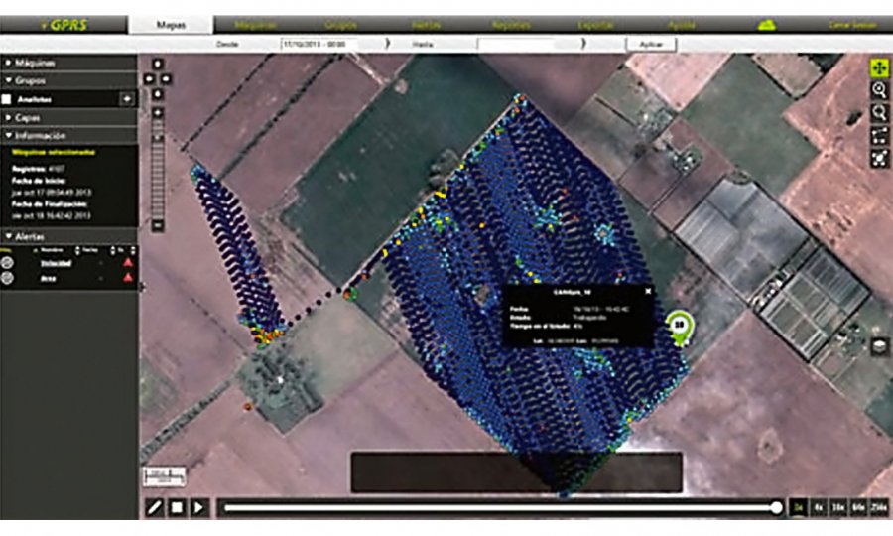Open the map layers stack icon
This screenshot has height=536, width=893.
click(x=880, y=346)
